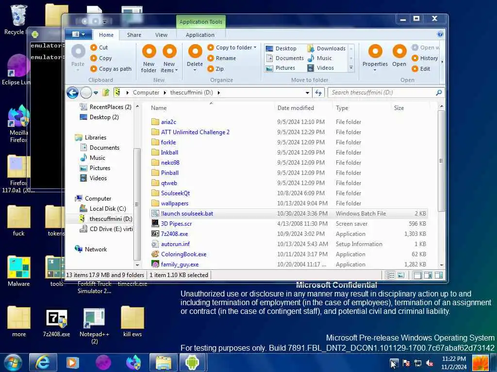Screen dimensions: 497x372
Task: Switch to the View ribbon tab
Action: click(161, 35)
